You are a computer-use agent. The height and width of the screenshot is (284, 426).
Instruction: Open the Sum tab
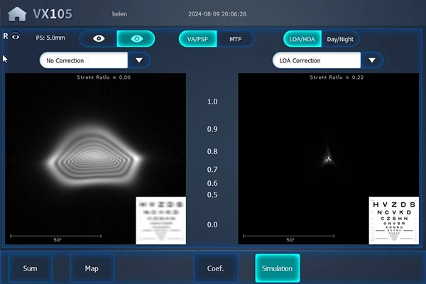pos(30,268)
